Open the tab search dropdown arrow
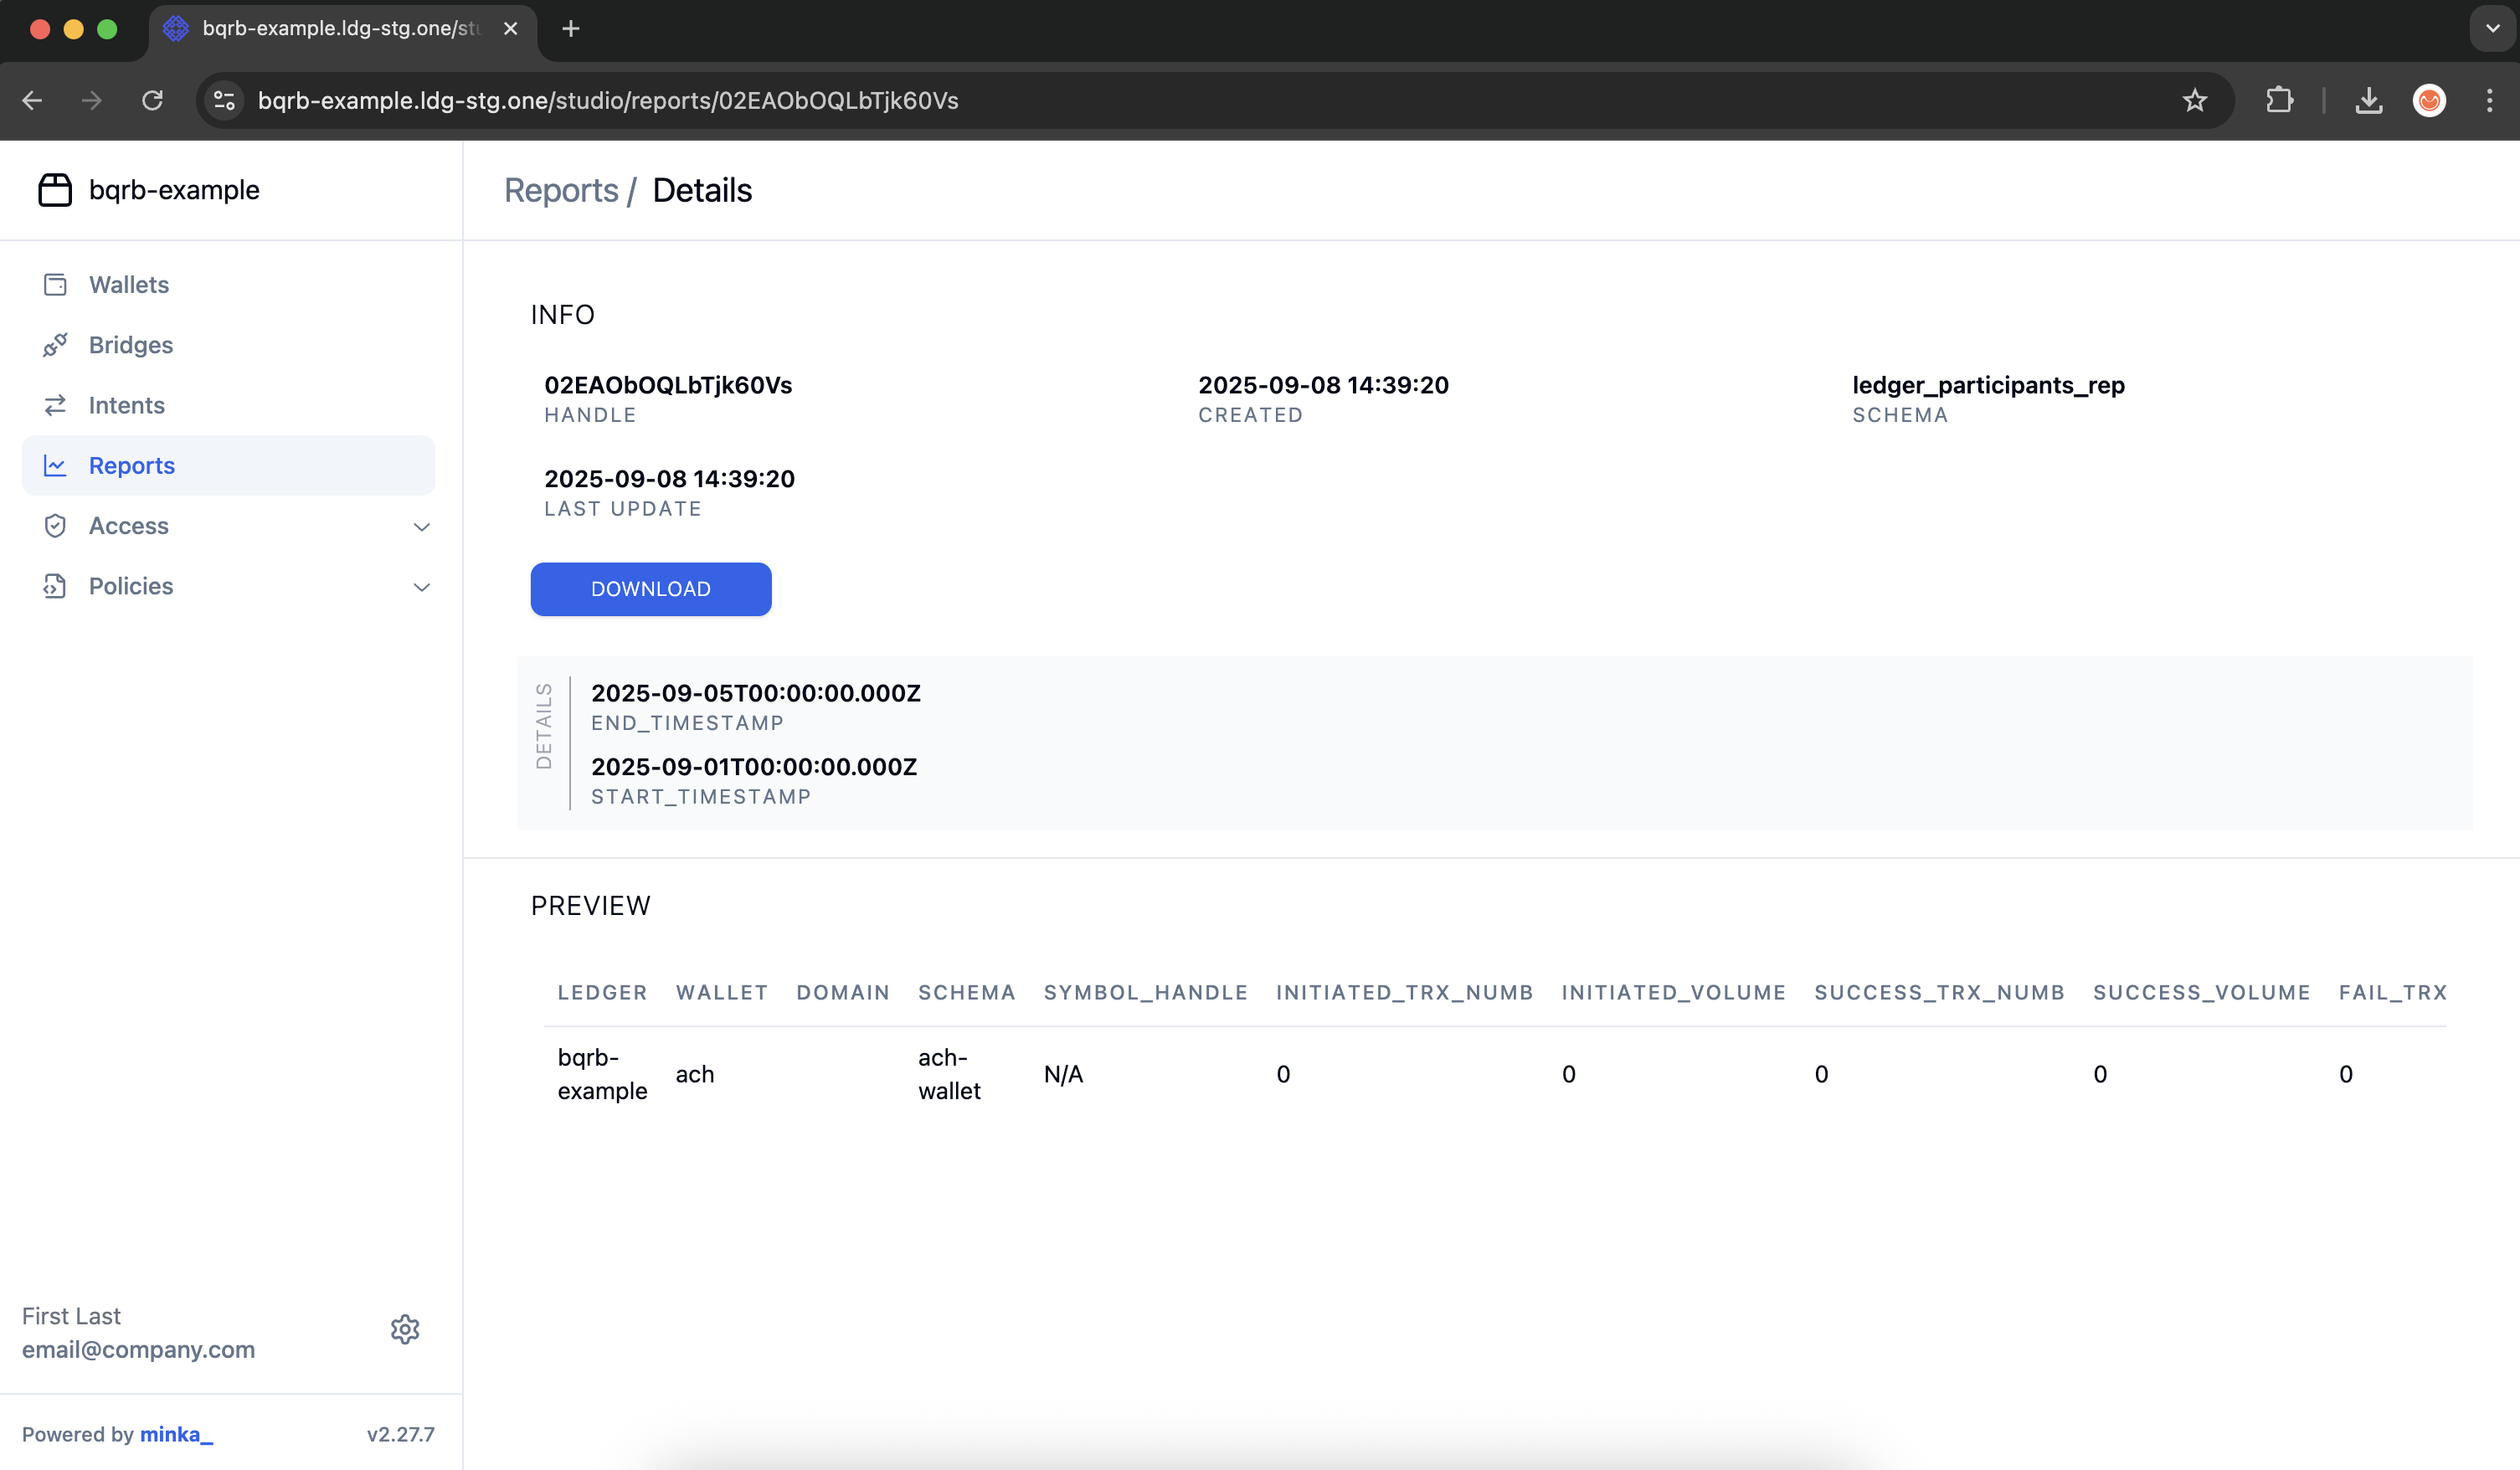Screen dimensions: 2520x1470 tap(2492, 29)
